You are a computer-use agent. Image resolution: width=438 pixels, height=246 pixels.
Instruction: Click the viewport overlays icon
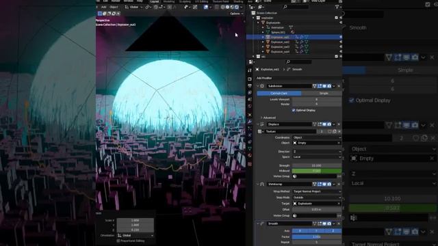pyautogui.click(x=206, y=7)
